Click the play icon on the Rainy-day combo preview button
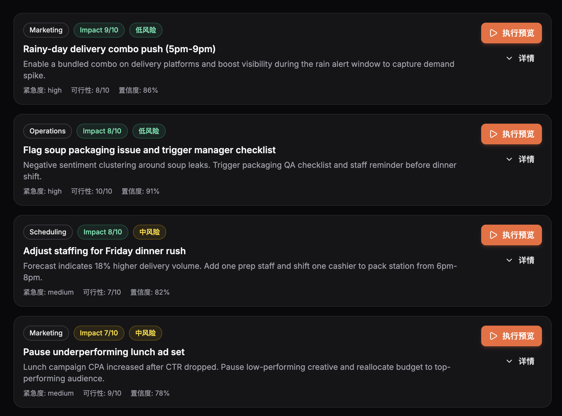Viewport: 562px width, 416px height. coord(494,33)
